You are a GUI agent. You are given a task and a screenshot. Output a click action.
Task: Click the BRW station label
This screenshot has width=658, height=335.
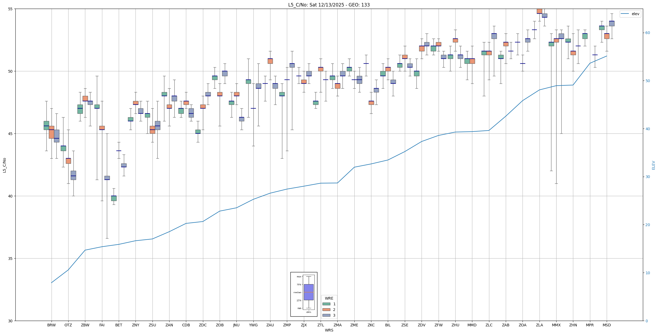click(51, 325)
